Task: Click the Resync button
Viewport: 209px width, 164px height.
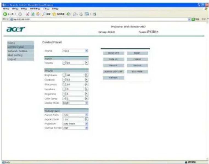Action: (x=114, y=65)
